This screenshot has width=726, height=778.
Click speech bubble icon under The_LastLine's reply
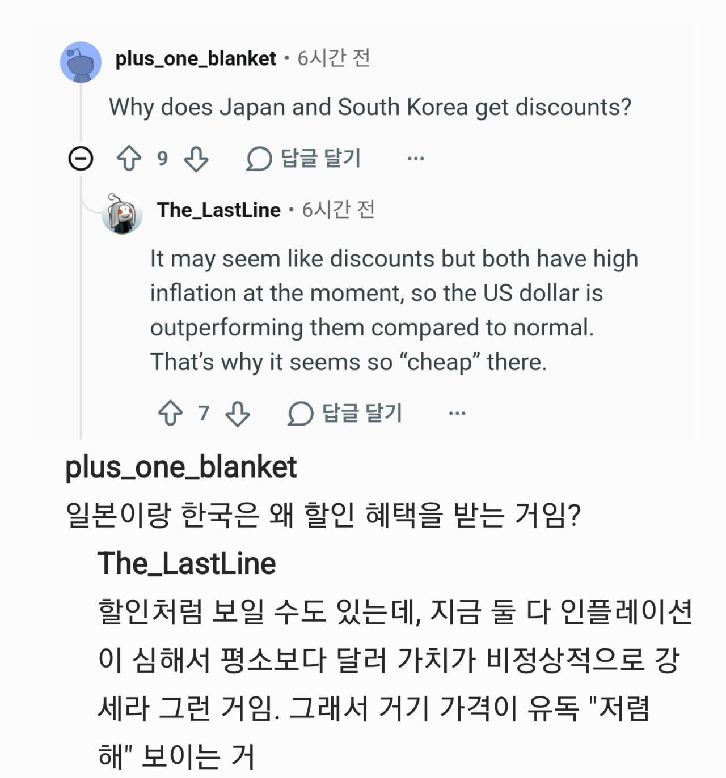tap(300, 413)
